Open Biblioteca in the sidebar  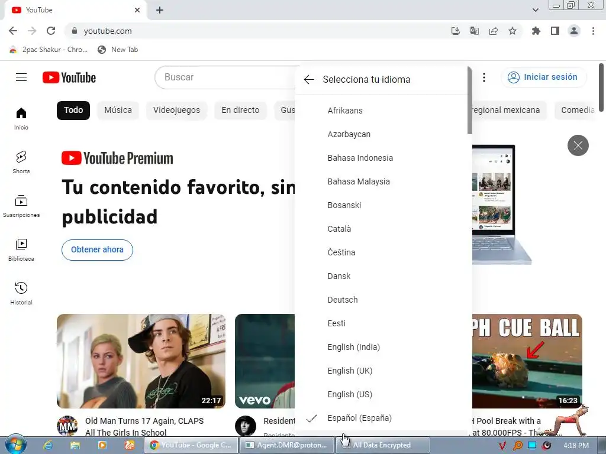[21, 250]
